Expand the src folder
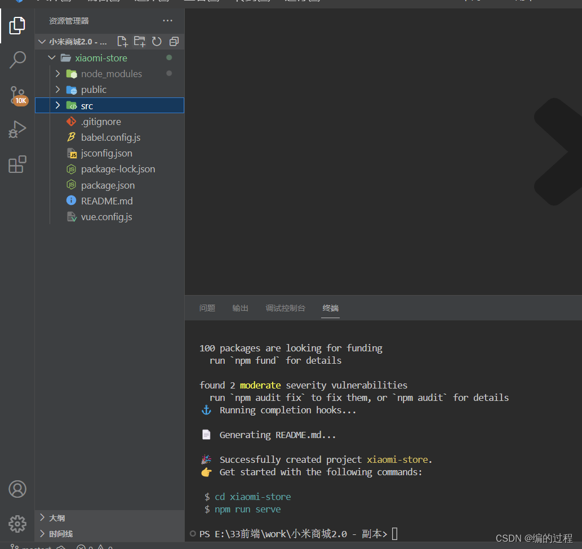582x549 pixels. (57, 105)
